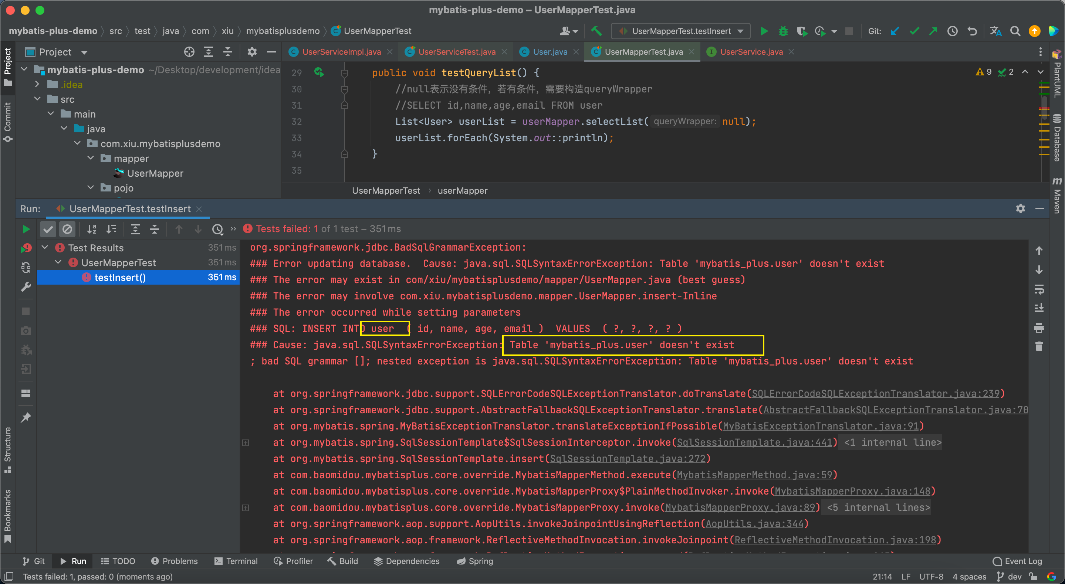Screen dimensions: 1065x584
Task: Switch to UserServiceImpl.java tab
Action: click(x=341, y=52)
